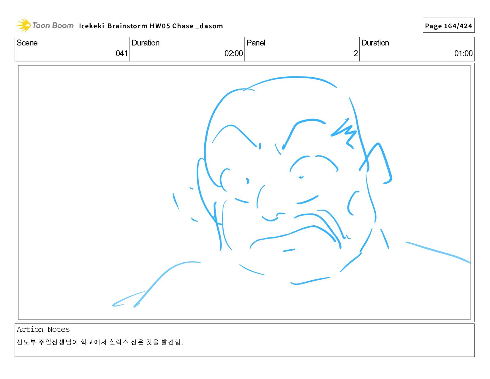
Task: Click the Toon Boom logo icon
Action: tap(23, 25)
